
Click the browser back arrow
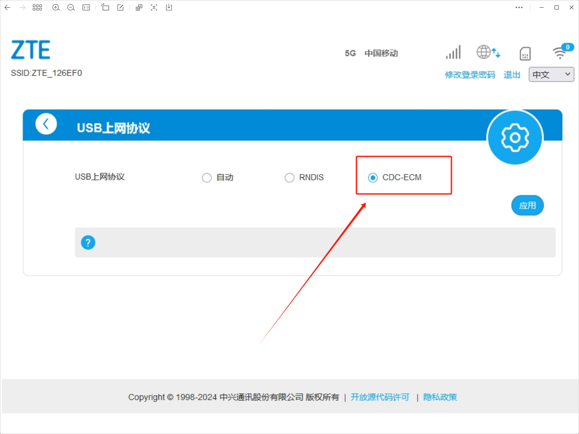point(7,7)
